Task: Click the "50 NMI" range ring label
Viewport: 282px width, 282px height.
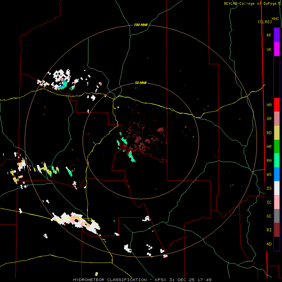Action: coord(141,83)
